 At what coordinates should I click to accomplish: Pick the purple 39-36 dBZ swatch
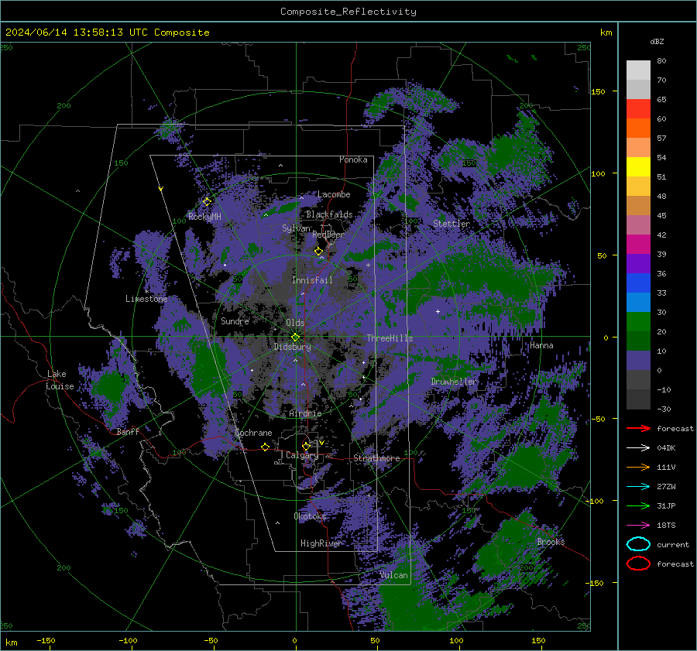click(638, 264)
